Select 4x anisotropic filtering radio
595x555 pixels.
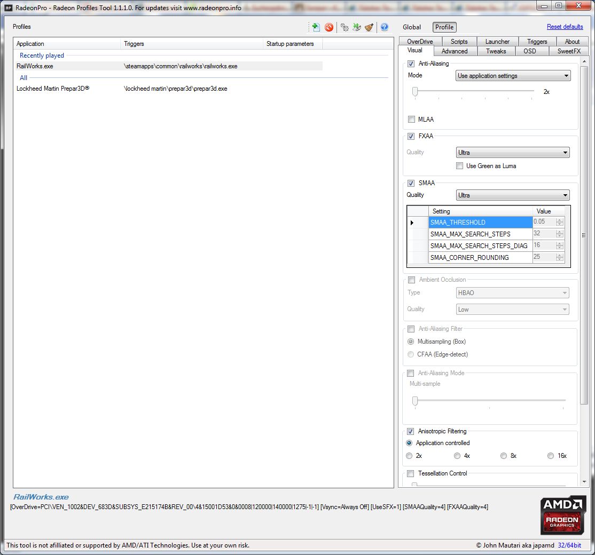pyautogui.click(x=457, y=456)
